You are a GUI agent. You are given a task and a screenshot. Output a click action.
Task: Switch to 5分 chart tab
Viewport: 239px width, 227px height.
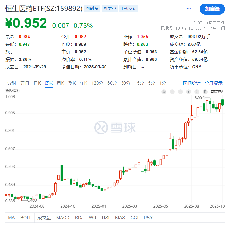click(x=152, y=83)
